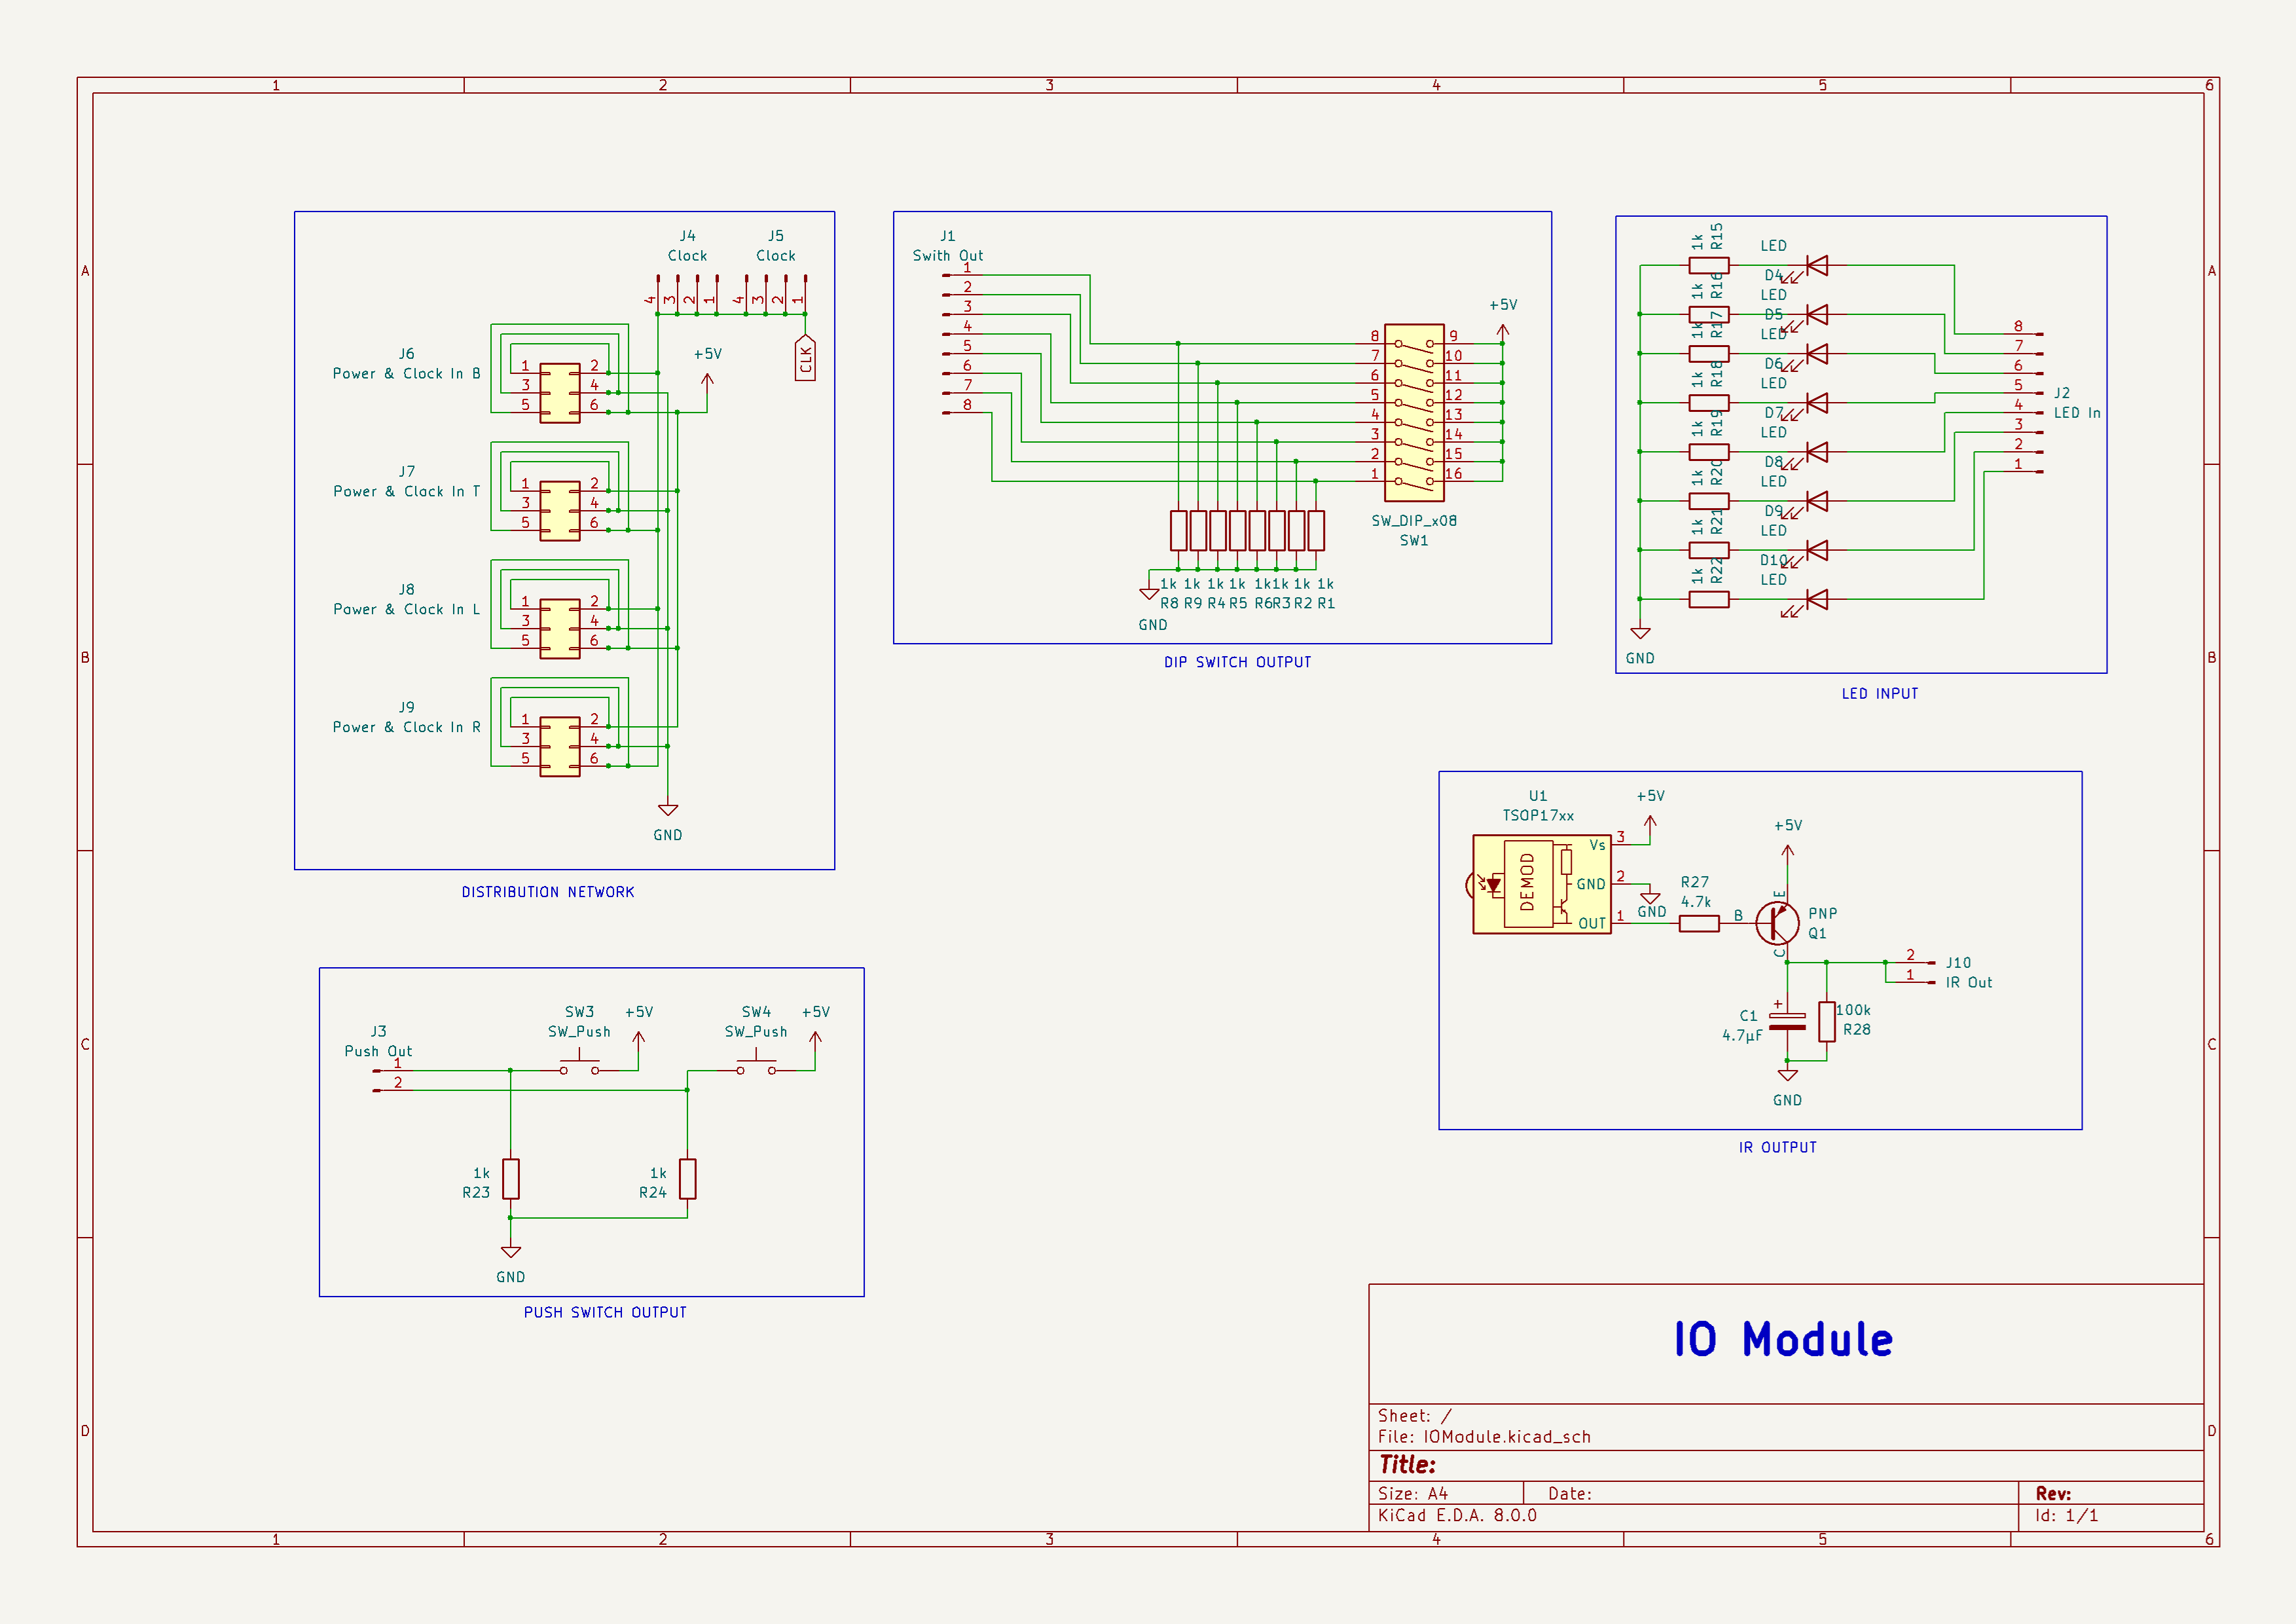This screenshot has width=2296, height=1624.
Task: Select the Push Out label of J3
Action: click(378, 1051)
